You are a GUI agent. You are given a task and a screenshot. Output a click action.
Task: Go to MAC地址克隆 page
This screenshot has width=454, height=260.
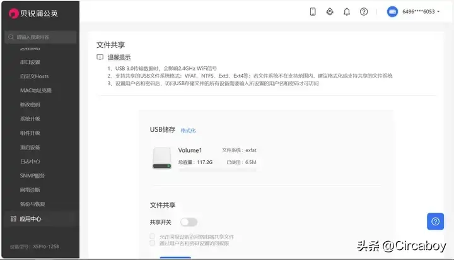click(35, 90)
